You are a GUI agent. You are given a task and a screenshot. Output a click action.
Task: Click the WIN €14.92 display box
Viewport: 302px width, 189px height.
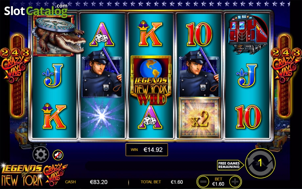(x=147, y=150)
